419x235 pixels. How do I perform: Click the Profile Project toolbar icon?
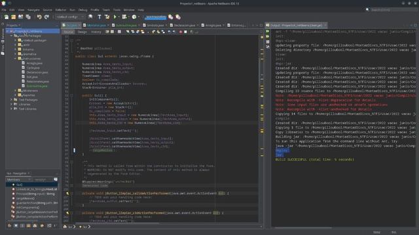coord(134,17)
